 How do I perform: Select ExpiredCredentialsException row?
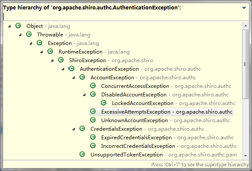coord(167,137)
